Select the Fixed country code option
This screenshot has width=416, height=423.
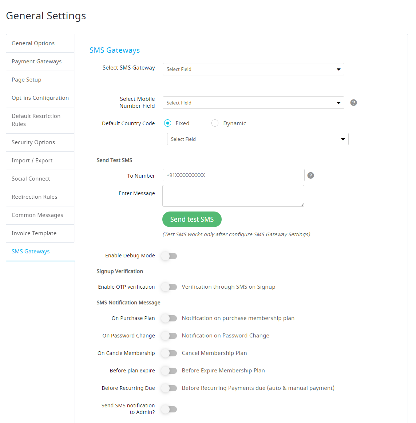coord(167,123)
